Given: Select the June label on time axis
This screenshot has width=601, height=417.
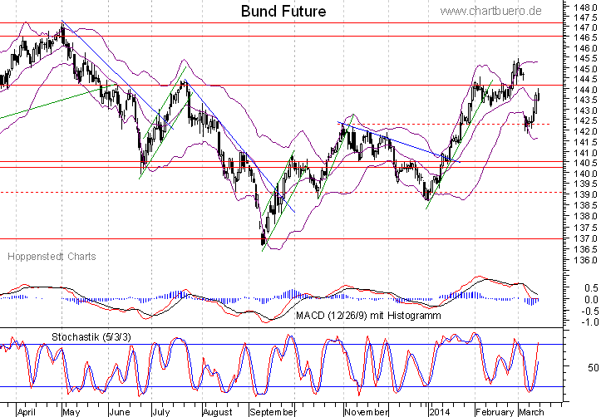Looking at the screenshot, I should point(120,412).
